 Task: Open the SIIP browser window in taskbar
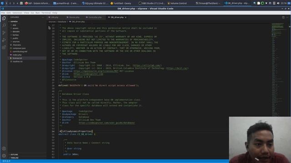coord(38,3)
